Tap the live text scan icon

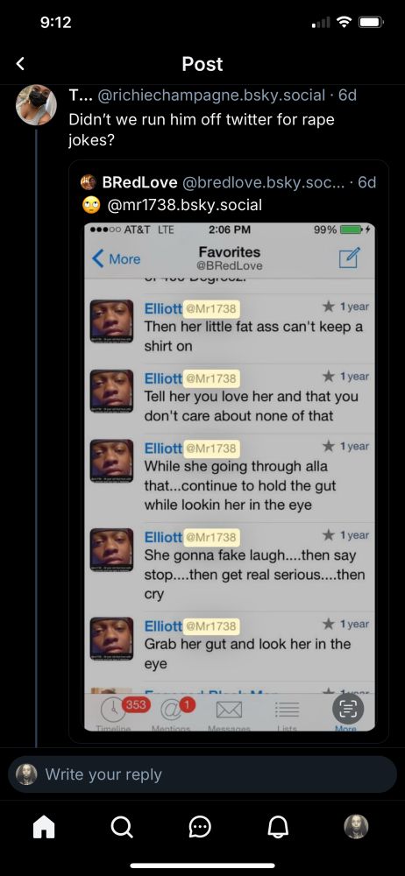click(349, 710)
